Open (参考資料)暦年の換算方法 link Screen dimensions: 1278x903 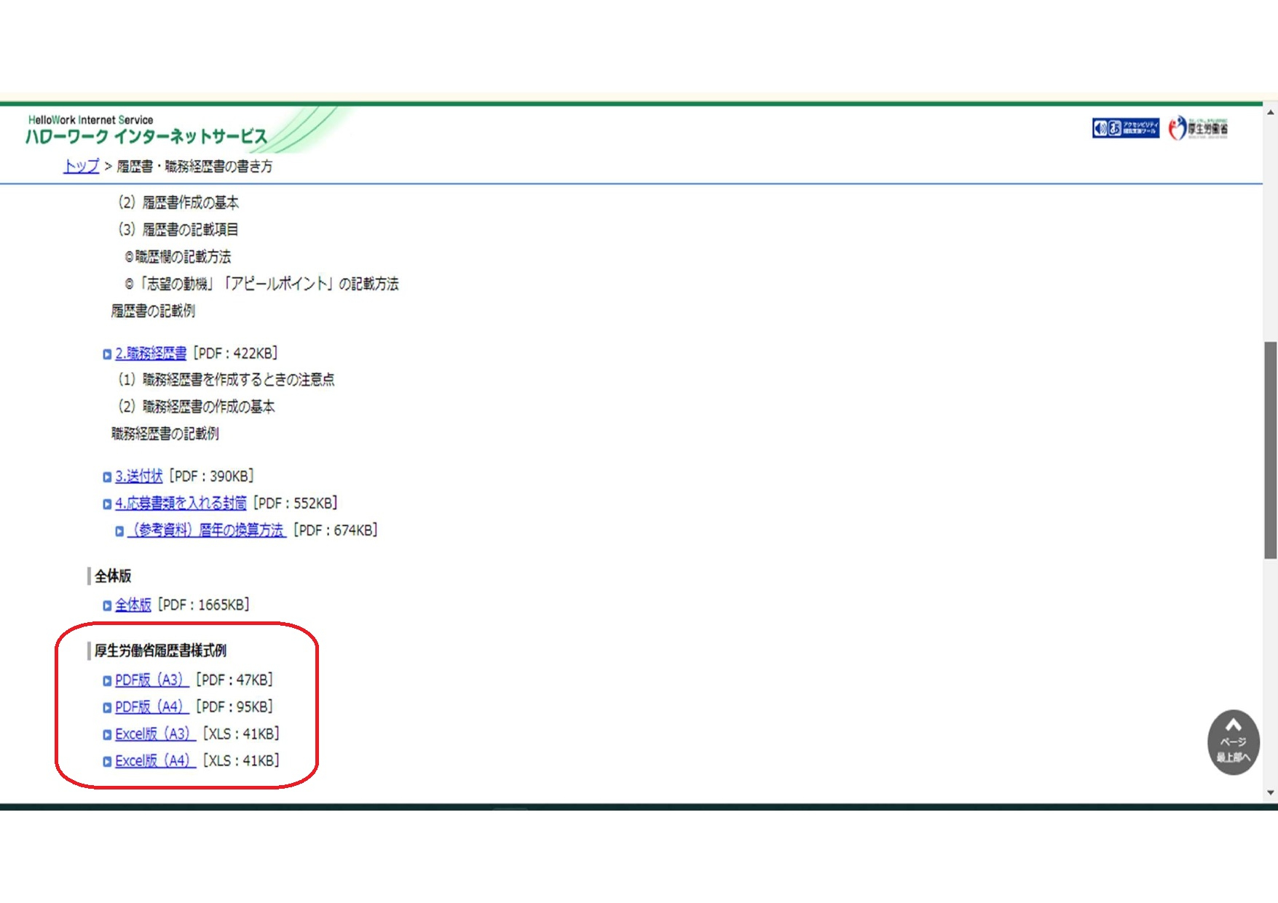point(207,530)
